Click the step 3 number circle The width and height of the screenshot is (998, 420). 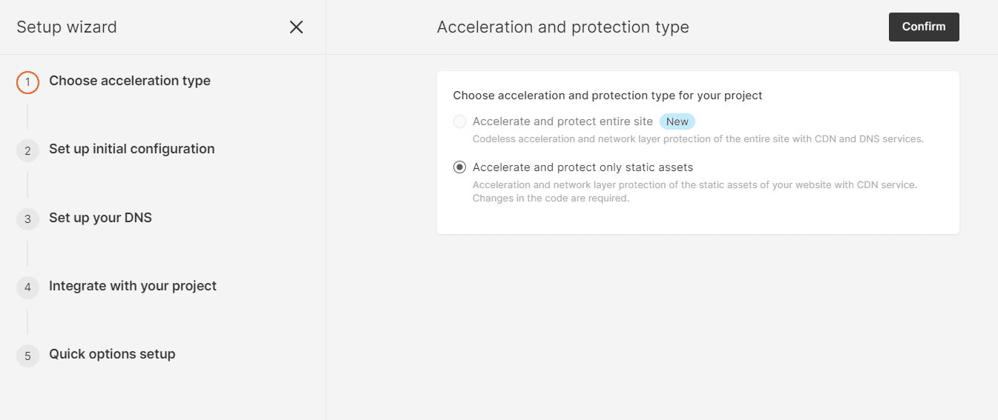click(27, 219)
